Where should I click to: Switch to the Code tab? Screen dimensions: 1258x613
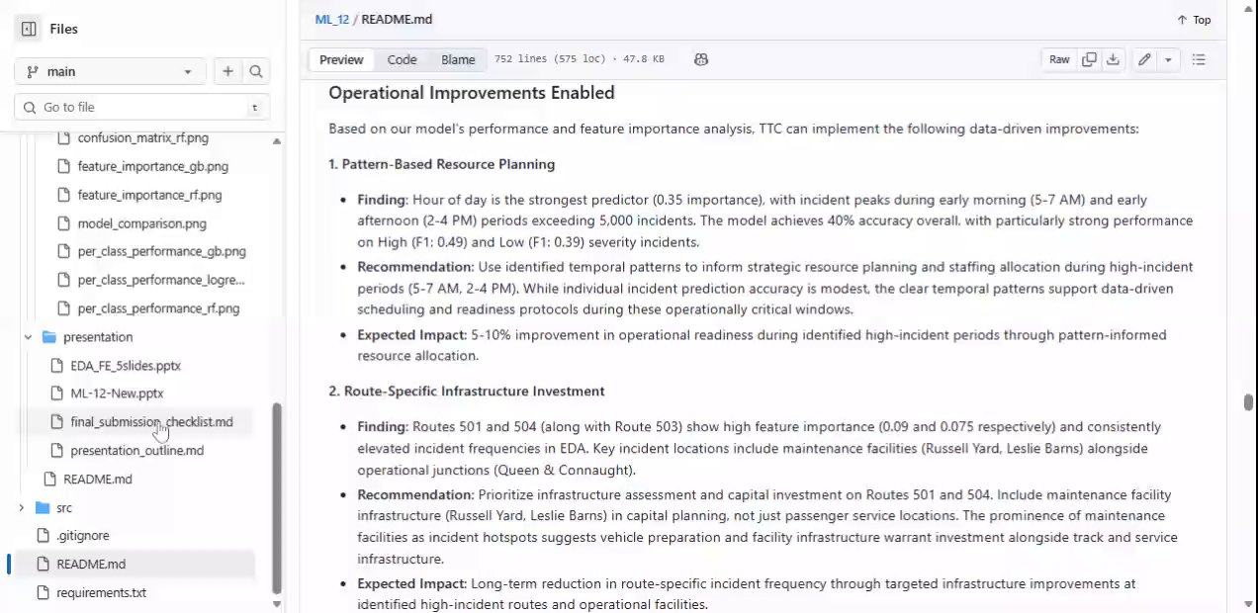[402, 59]
